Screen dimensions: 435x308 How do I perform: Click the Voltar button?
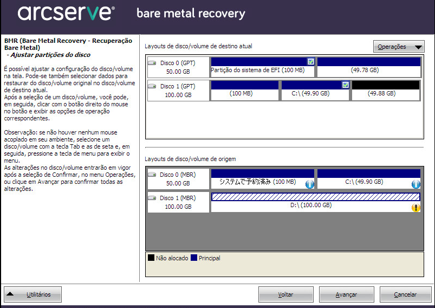[x=285, y=294]
